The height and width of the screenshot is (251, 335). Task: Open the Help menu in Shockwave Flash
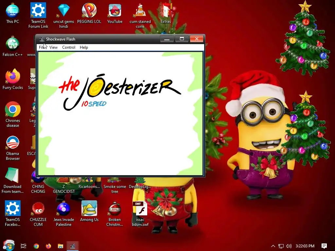(84, 47)
